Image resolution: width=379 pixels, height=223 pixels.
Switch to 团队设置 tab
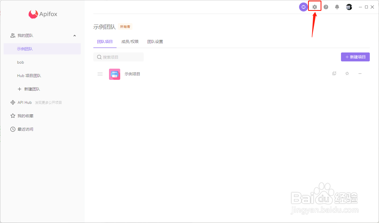(155, 42)
